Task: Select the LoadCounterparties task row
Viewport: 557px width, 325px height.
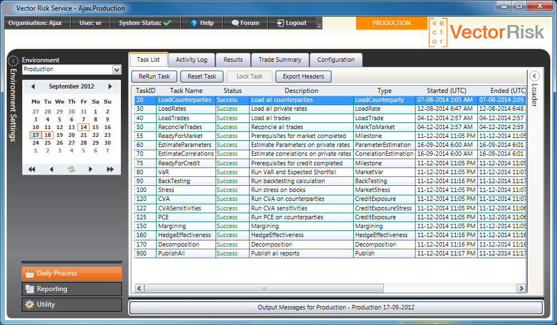Action: pyautogui.click(x=330, y=100)
